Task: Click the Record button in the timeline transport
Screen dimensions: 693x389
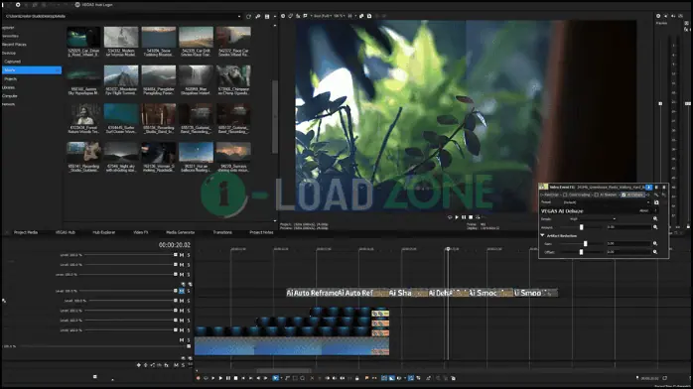Action: (198, 378)
